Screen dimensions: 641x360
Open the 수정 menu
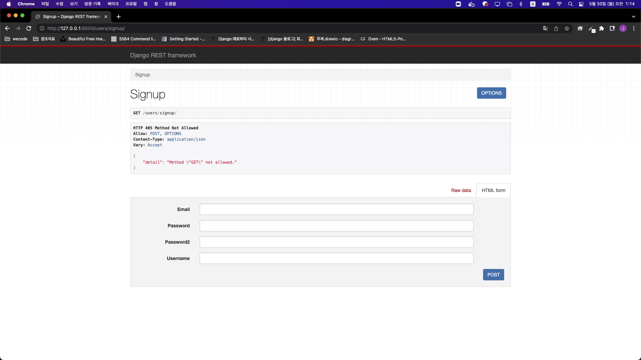(59, 3)
